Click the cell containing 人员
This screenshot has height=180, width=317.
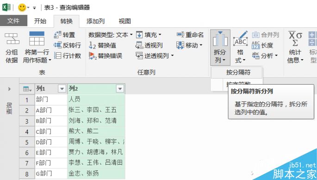[x=96, y=99]
